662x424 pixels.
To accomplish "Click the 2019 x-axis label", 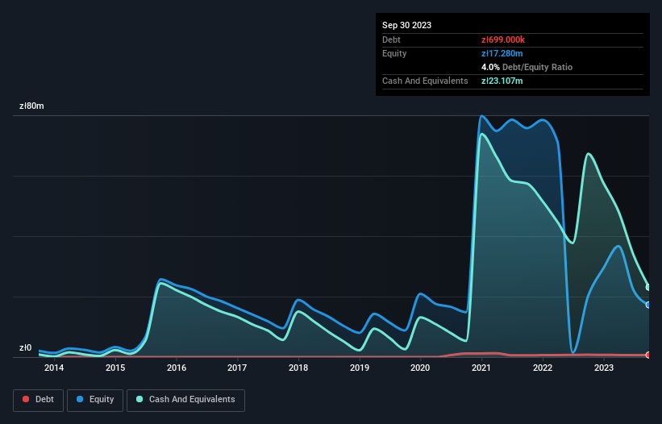I will 360,368.
